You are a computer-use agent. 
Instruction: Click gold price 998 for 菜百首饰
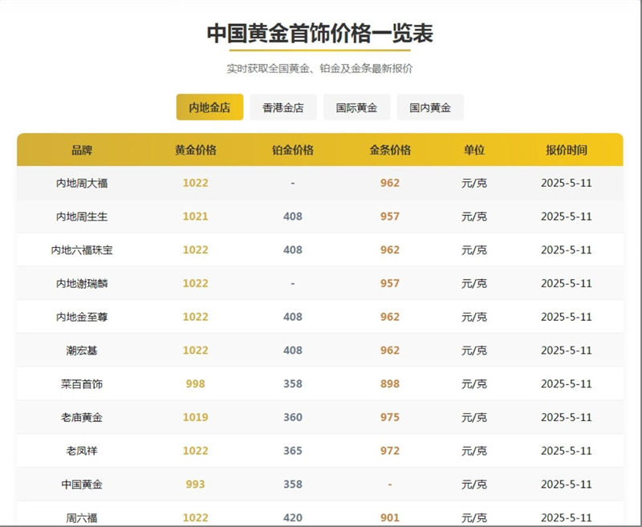pyautogui.click(x=195, y=383)
